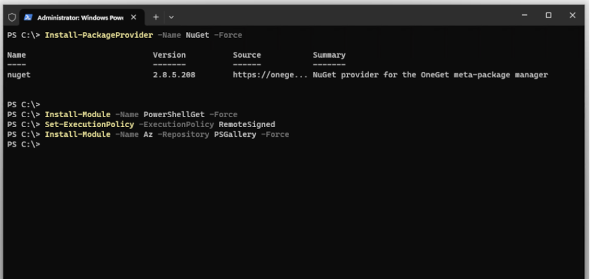The width and height of the screenshot is (590, 279).
Task: Click the last empty PS C:\> prompt line
Action: pyautogui.click(x=24, y=144)
